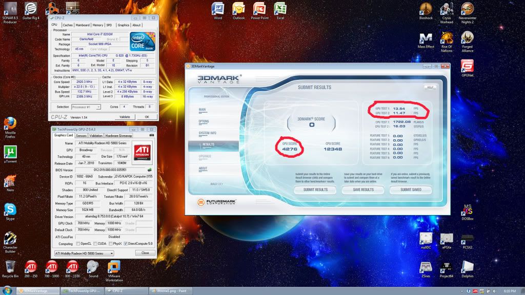Open the Guitar Rig 4 desktop shortcut
This screenshot has width=525, height=295.
(x=31, y=11)
